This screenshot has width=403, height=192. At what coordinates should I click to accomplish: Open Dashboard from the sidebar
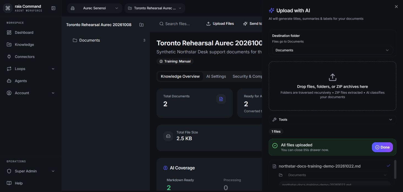[x=31, y=32]
